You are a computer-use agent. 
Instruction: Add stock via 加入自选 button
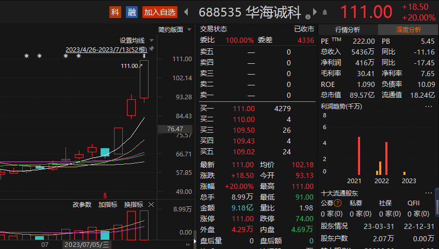tap(160, 12)
